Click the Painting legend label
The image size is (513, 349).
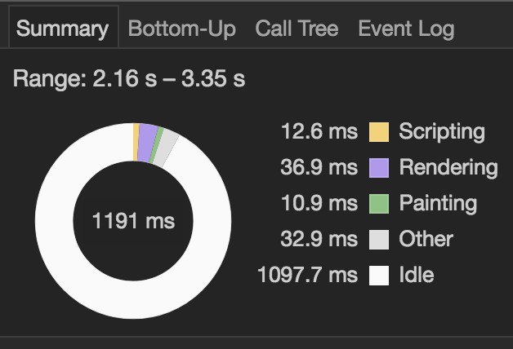pyautogui.click(x=438, y=204)
